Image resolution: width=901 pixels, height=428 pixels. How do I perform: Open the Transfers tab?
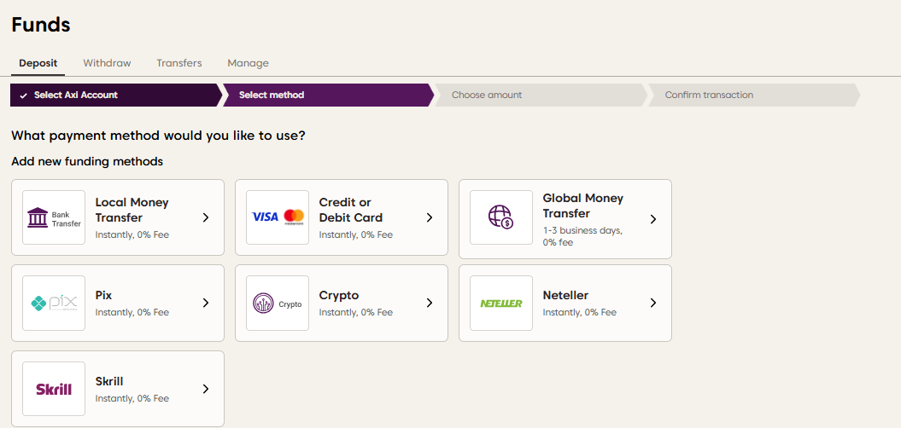[179, 63]
